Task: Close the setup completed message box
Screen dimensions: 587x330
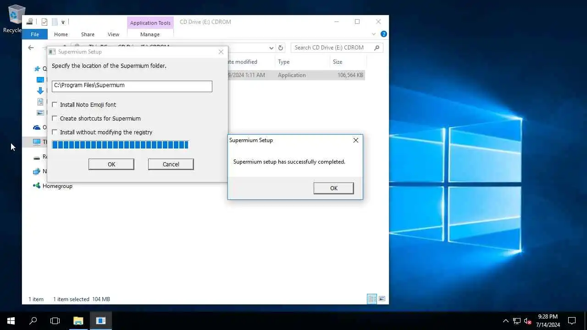Action: pyautogui.click(x=356, y=140)
